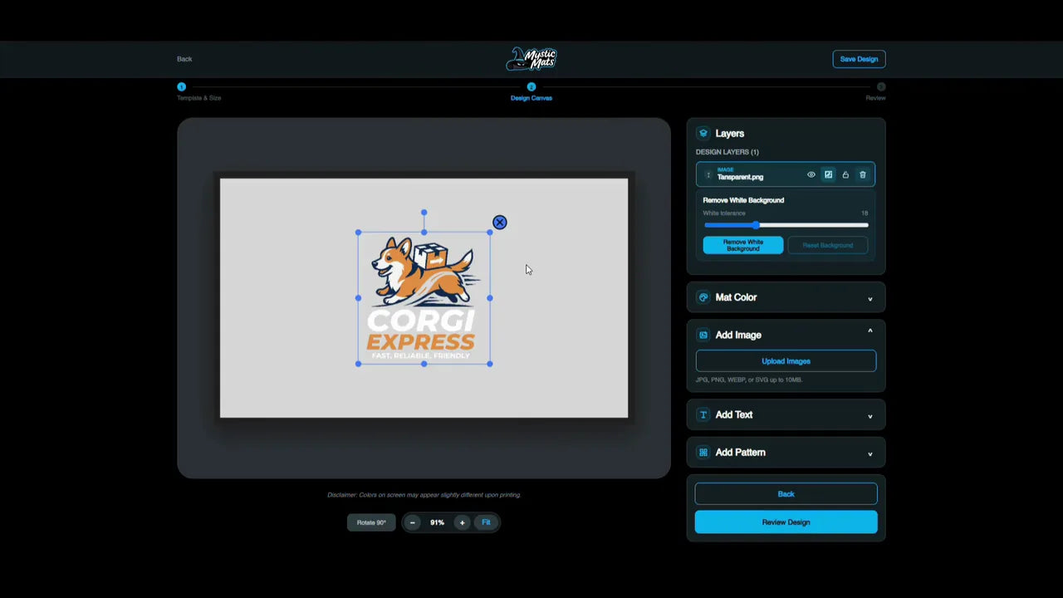The width and height of the screenshot is (1063, 598).
Task: Click the White tolerance slider handle
Action: coord(756,225)
